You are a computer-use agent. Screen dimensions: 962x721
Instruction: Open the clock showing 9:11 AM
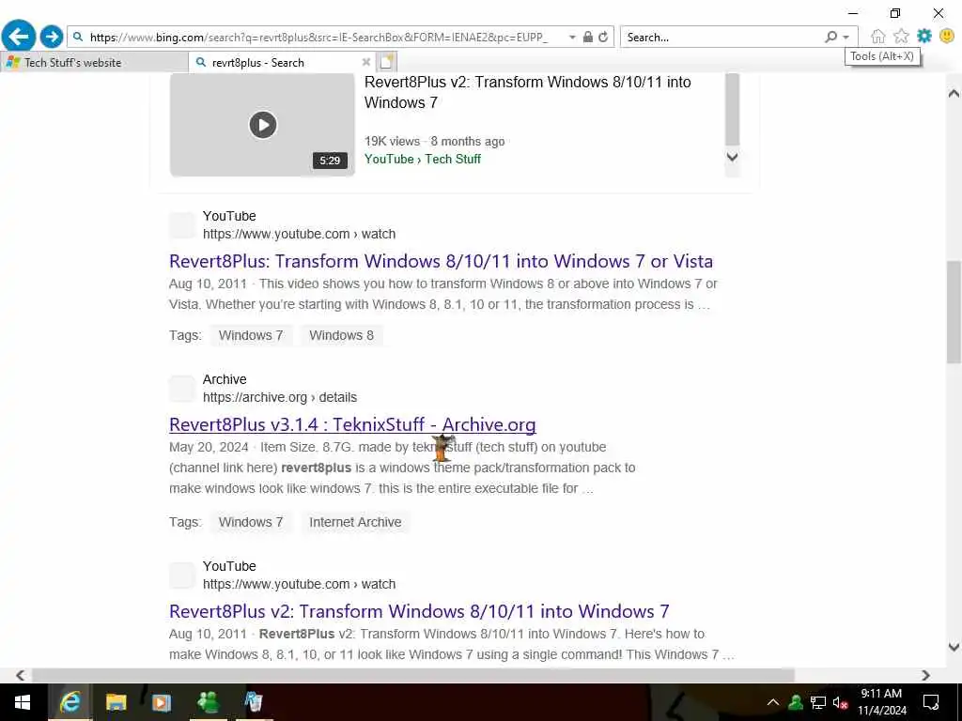pyautogui.click(x=881, y=702)
